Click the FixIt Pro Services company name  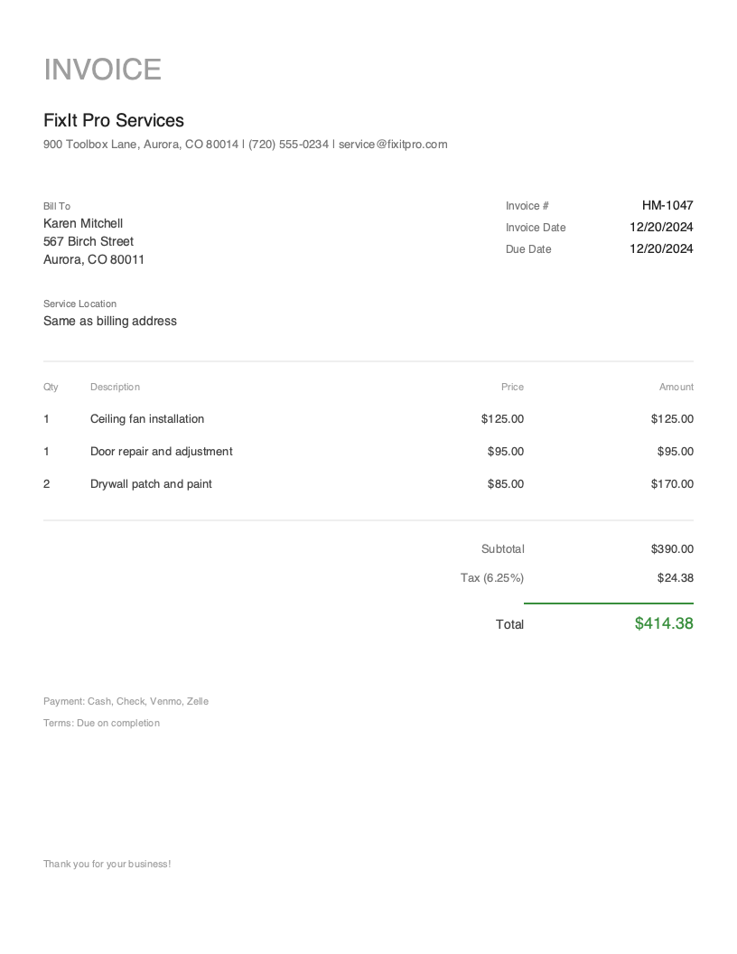click(113, 120)
